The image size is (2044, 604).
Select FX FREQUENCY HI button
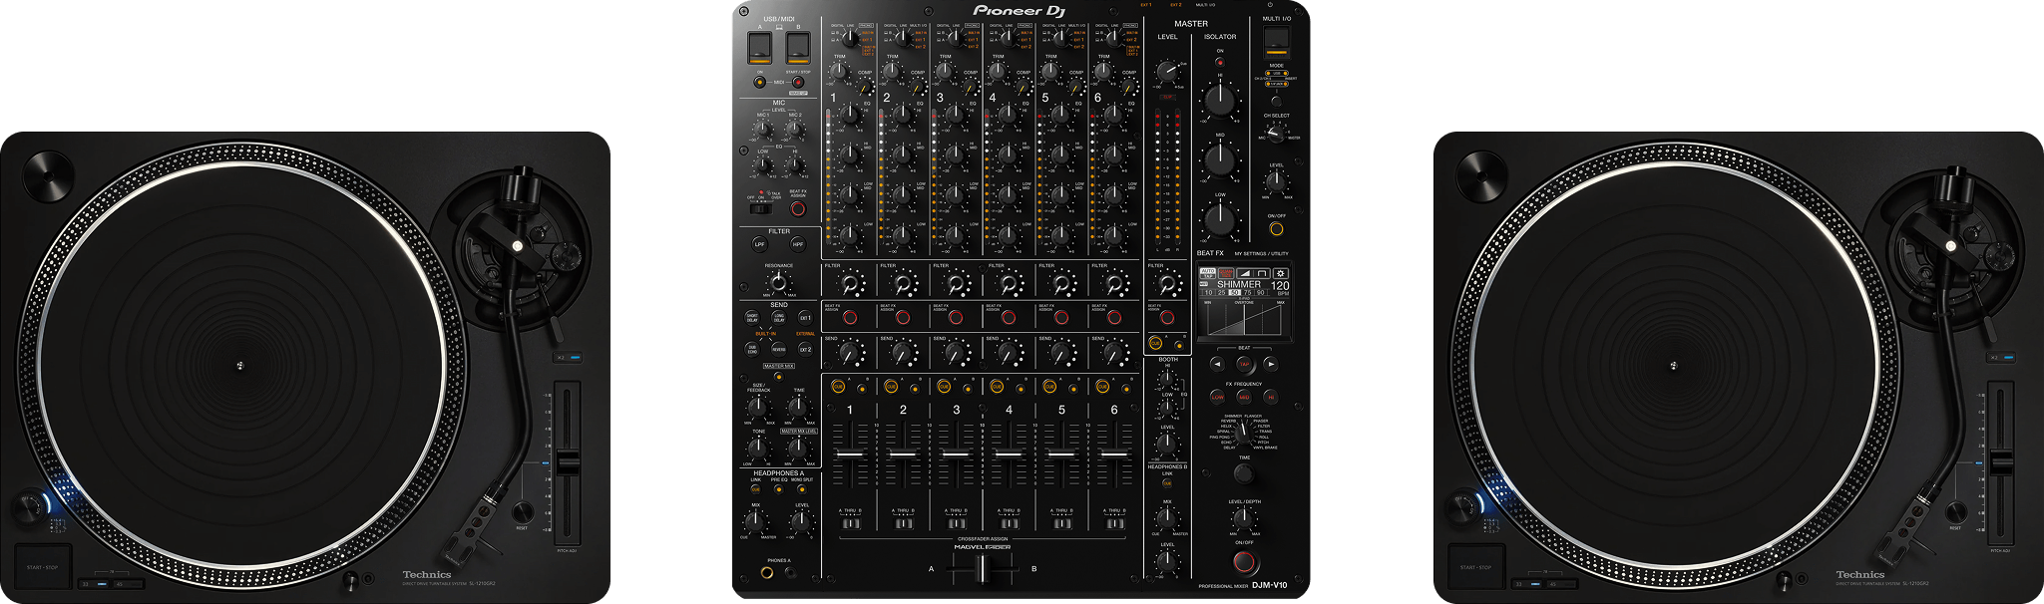(1270, 397)
